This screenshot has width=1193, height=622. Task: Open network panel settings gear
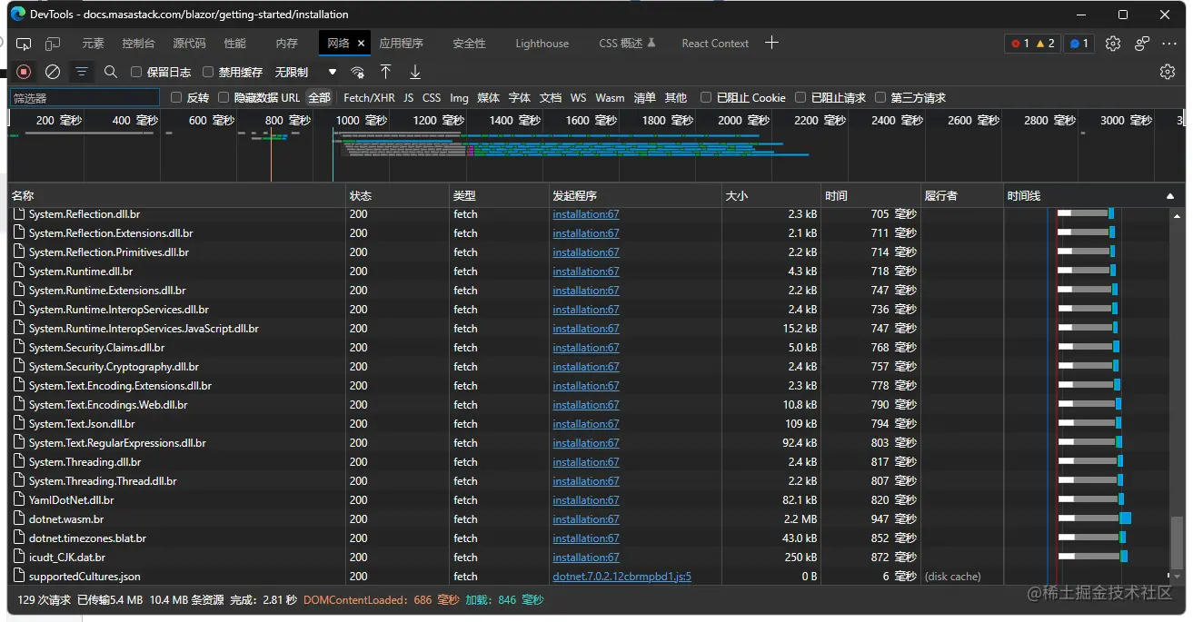(1168, 72)
